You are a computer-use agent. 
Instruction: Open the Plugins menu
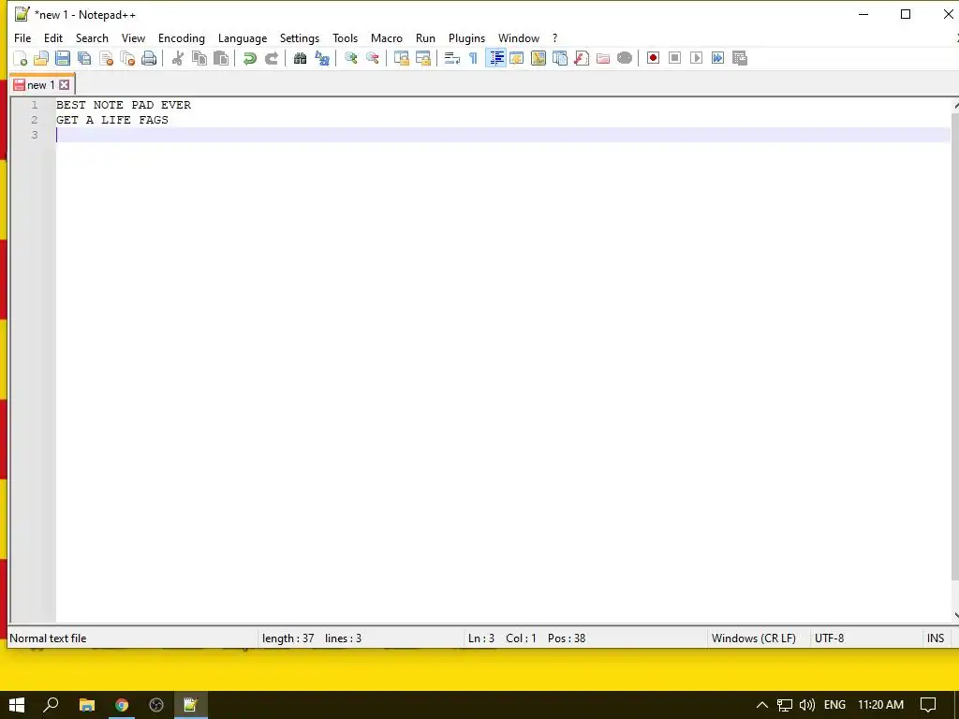pos(466,37)
